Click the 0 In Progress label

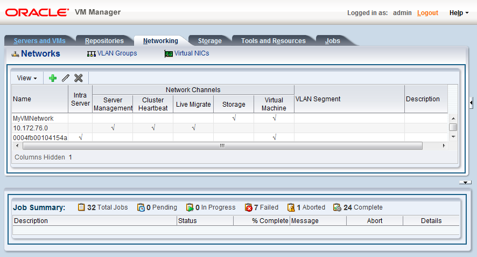point(215,207)
